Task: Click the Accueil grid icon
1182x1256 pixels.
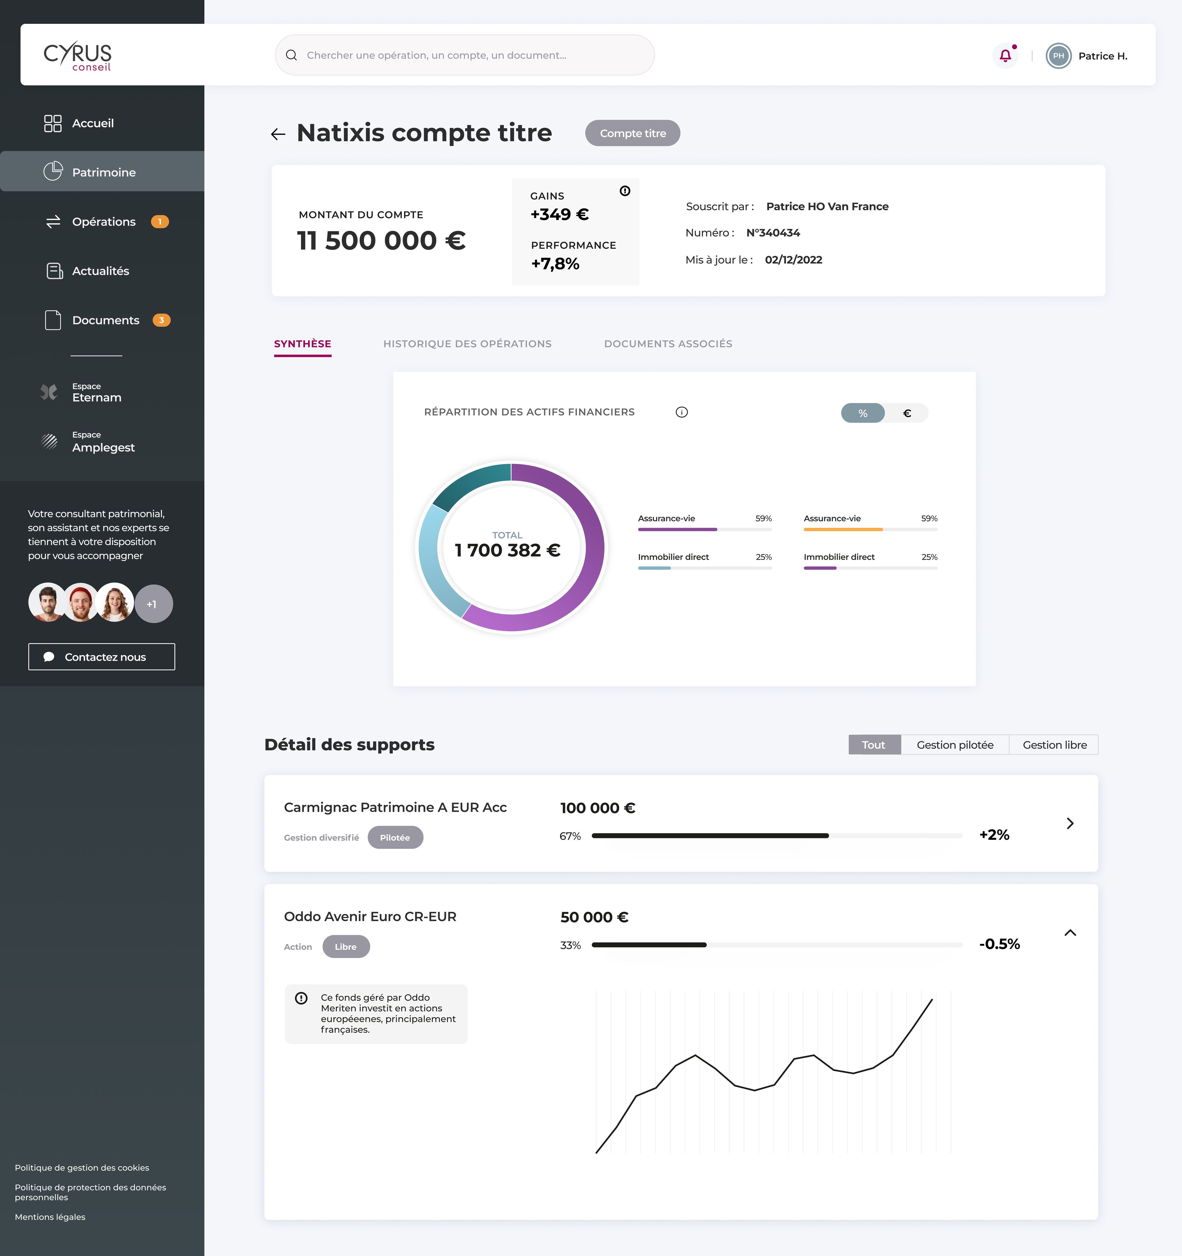Action: (x=53, y=123)
